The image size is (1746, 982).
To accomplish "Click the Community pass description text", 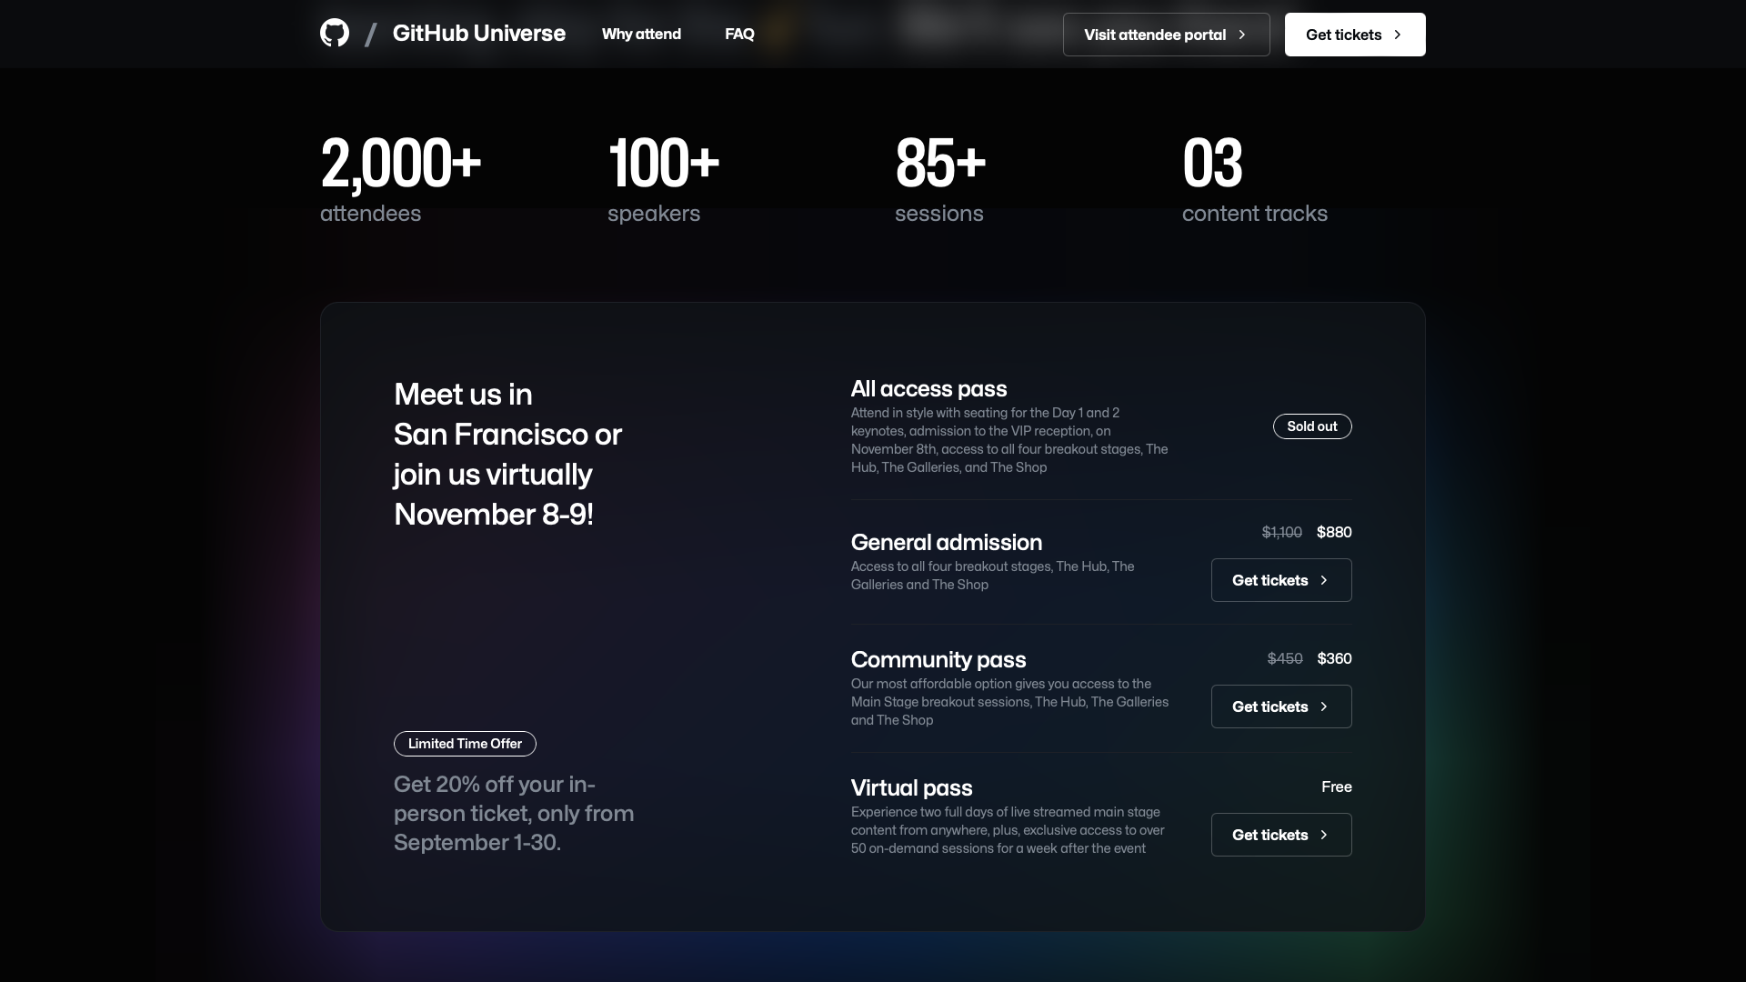I will pos(1009,702).
